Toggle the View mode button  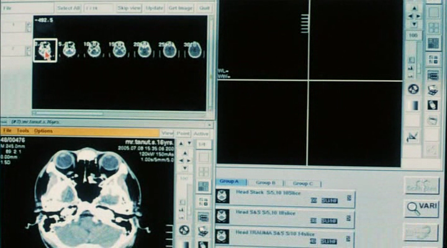pos(167,133)
